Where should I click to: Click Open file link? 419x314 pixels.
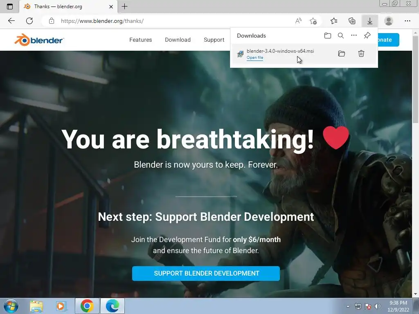[x=255, y=58]
